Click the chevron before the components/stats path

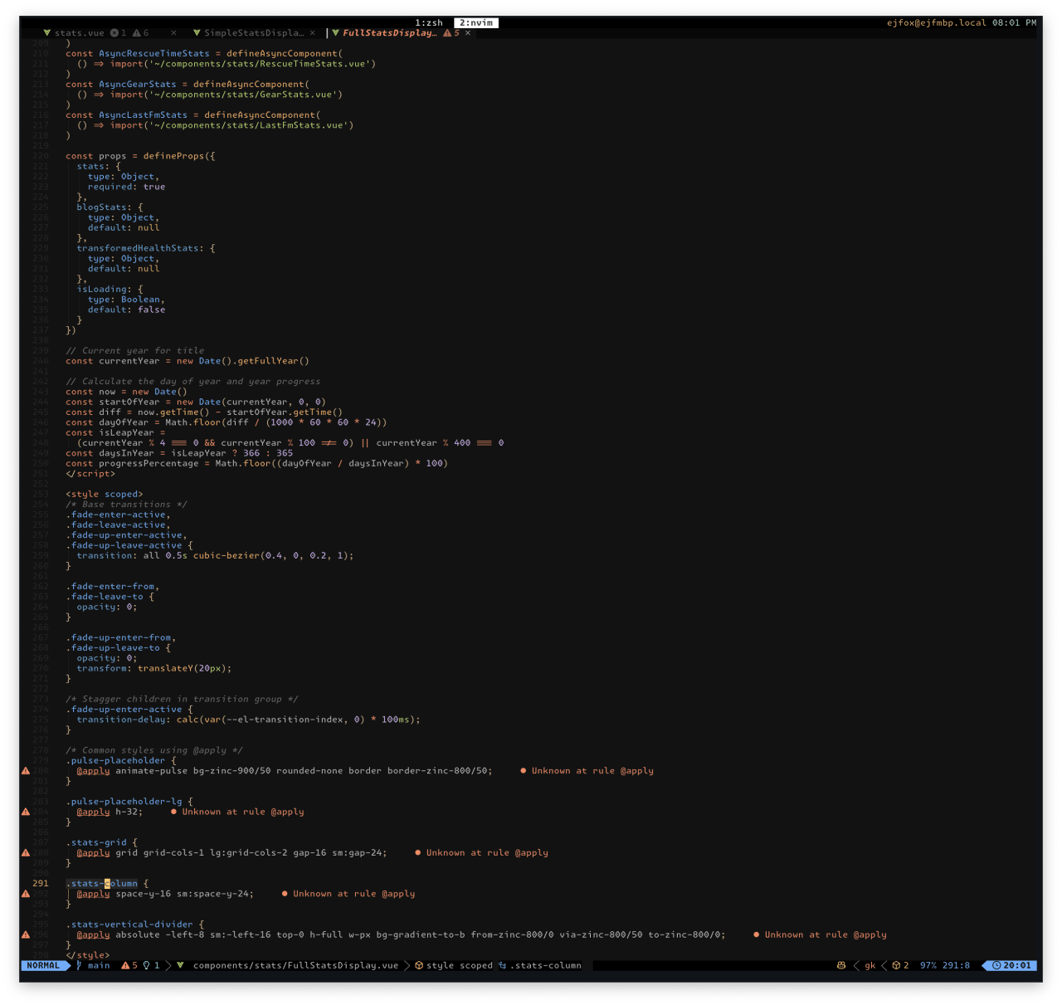pyautogui.click(x=169, y=965)
